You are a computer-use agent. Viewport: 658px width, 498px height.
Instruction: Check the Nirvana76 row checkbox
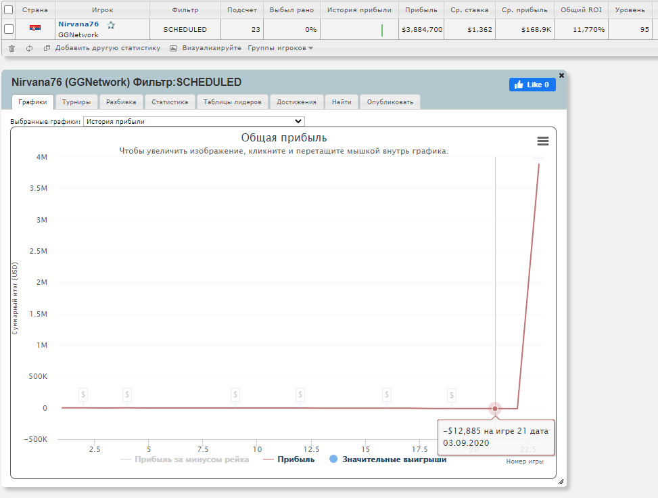point(8,29)
